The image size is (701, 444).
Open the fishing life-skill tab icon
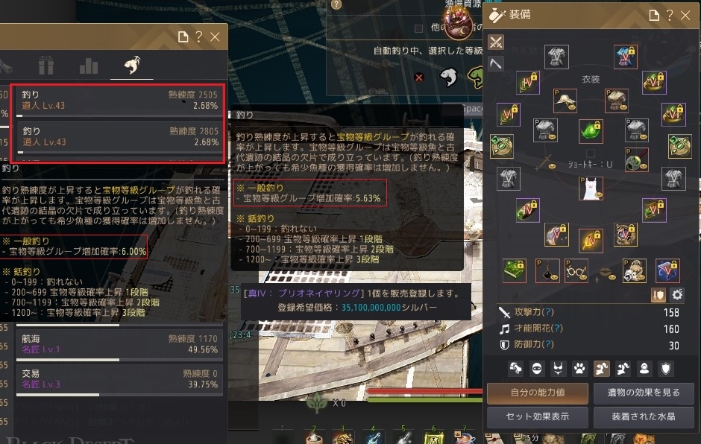[x=132, y=66]
